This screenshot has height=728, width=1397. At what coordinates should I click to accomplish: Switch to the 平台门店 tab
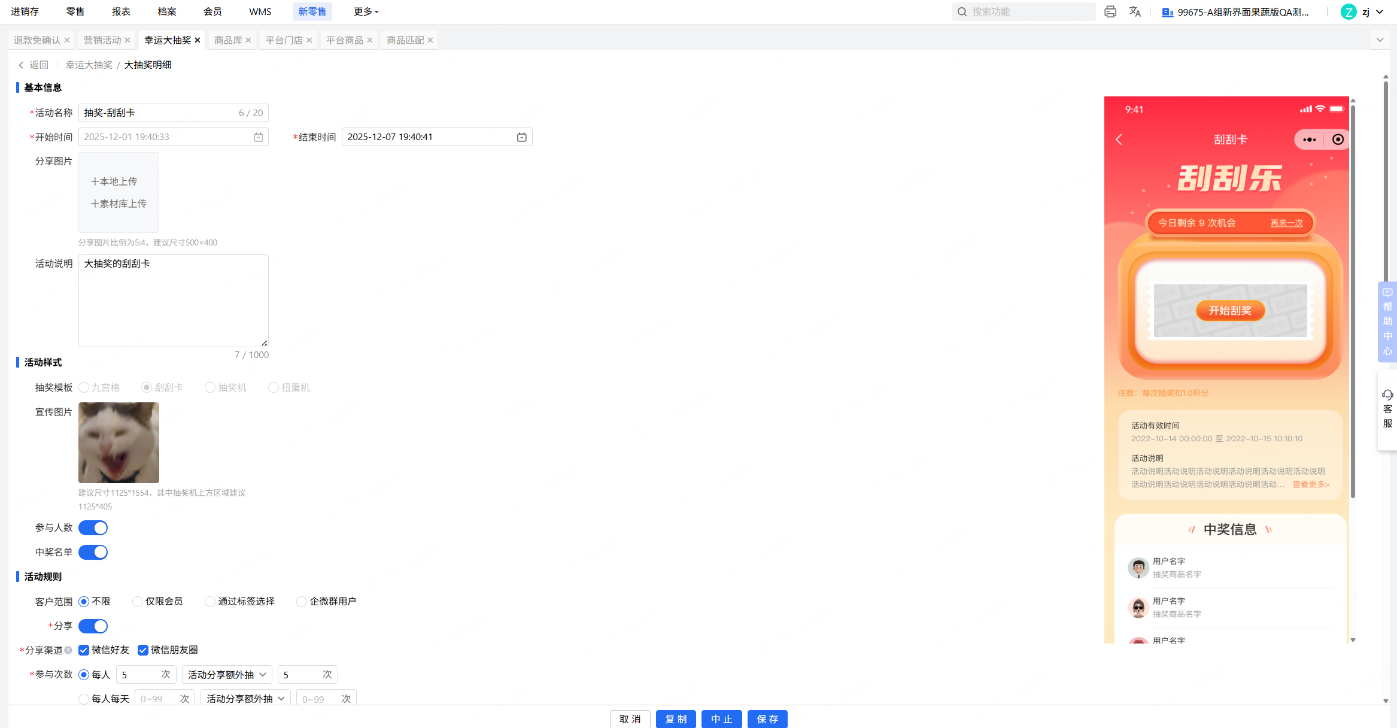pos(284,40)
